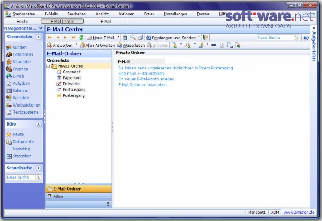Click 'Ein neues E-Mail-Konto anlegen' link
The image size is (322, 221).
tap(146, 79)
